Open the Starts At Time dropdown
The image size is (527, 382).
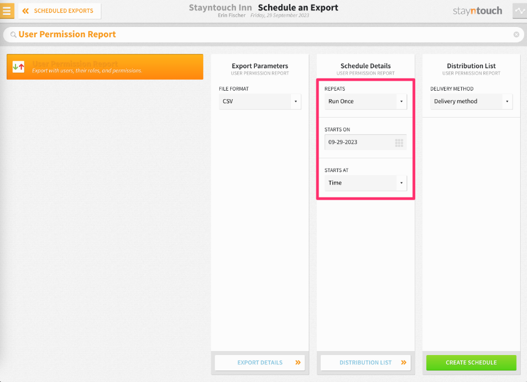[x=365, y=183]
